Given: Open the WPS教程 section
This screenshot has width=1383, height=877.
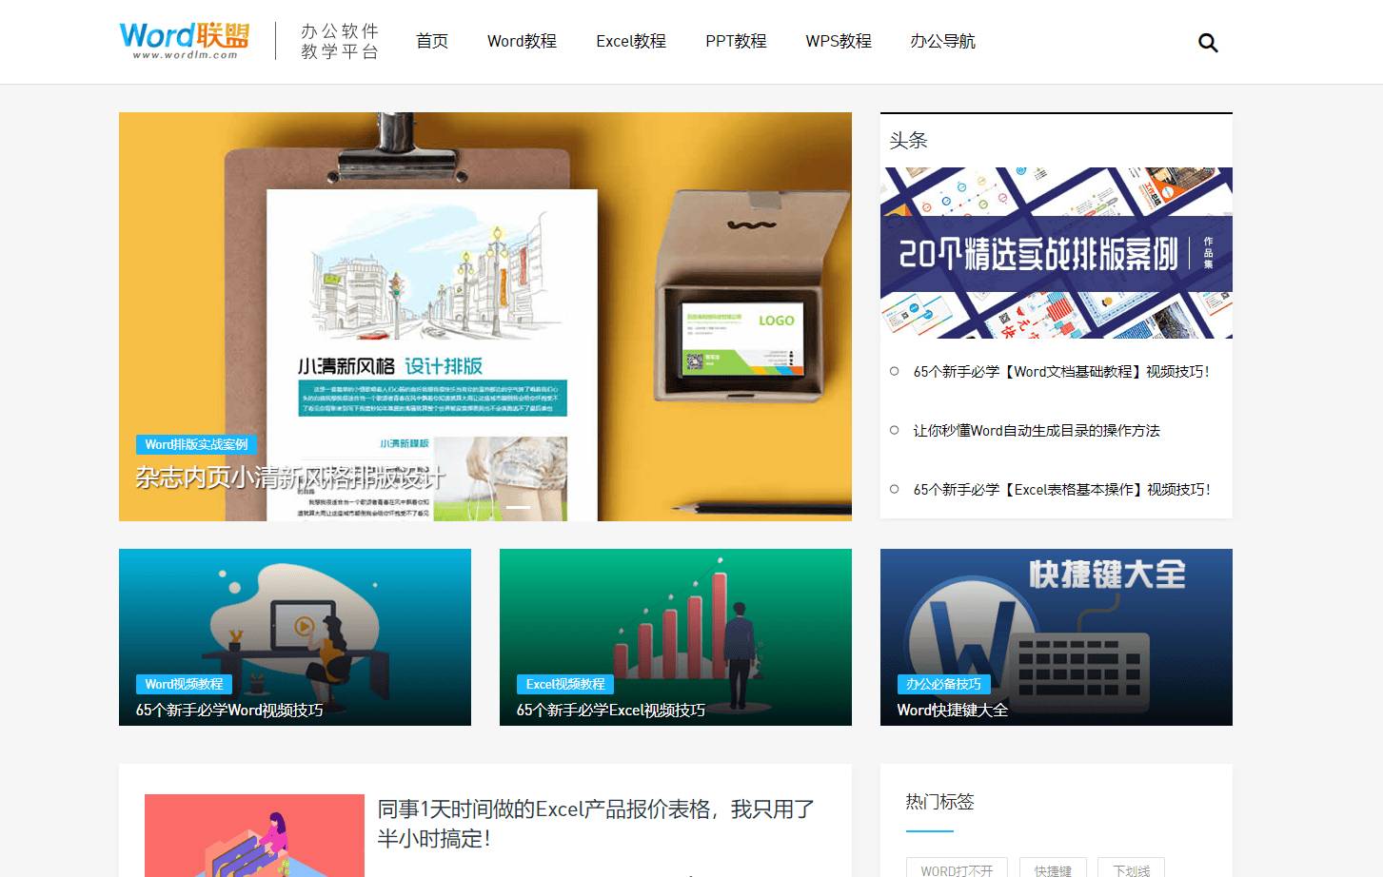Looking at the screenshot, I should [838, 41].
